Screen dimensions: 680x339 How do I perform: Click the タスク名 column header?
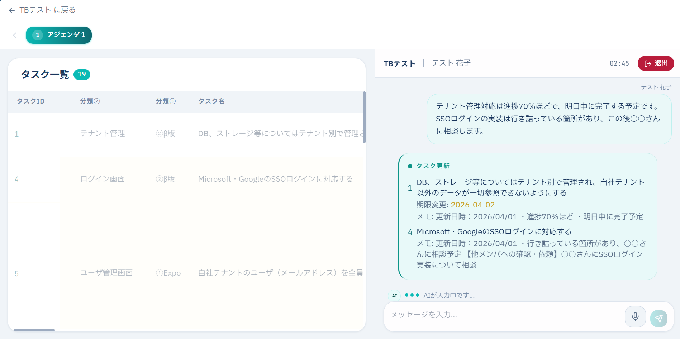[211, 101]
